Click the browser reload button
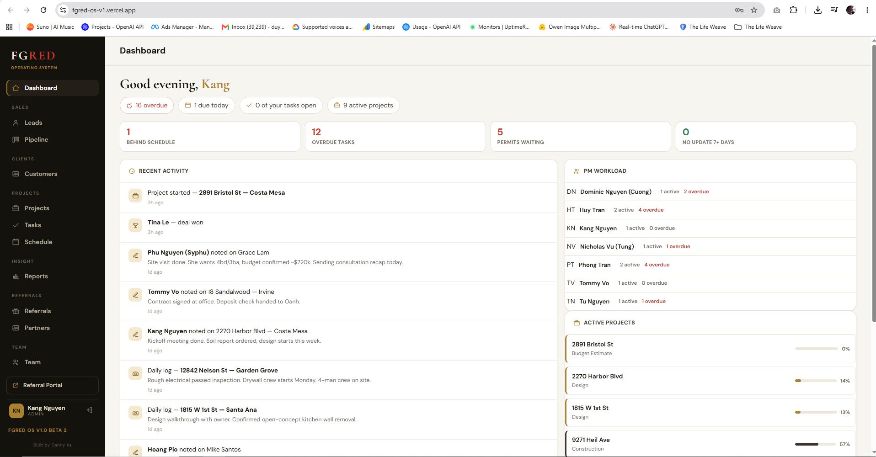The width and height of the screenshot is (876, 457). click(43, 10)
